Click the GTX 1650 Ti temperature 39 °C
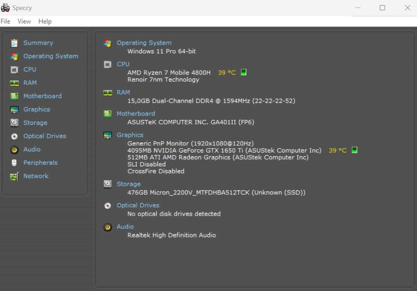 (338, 150)
